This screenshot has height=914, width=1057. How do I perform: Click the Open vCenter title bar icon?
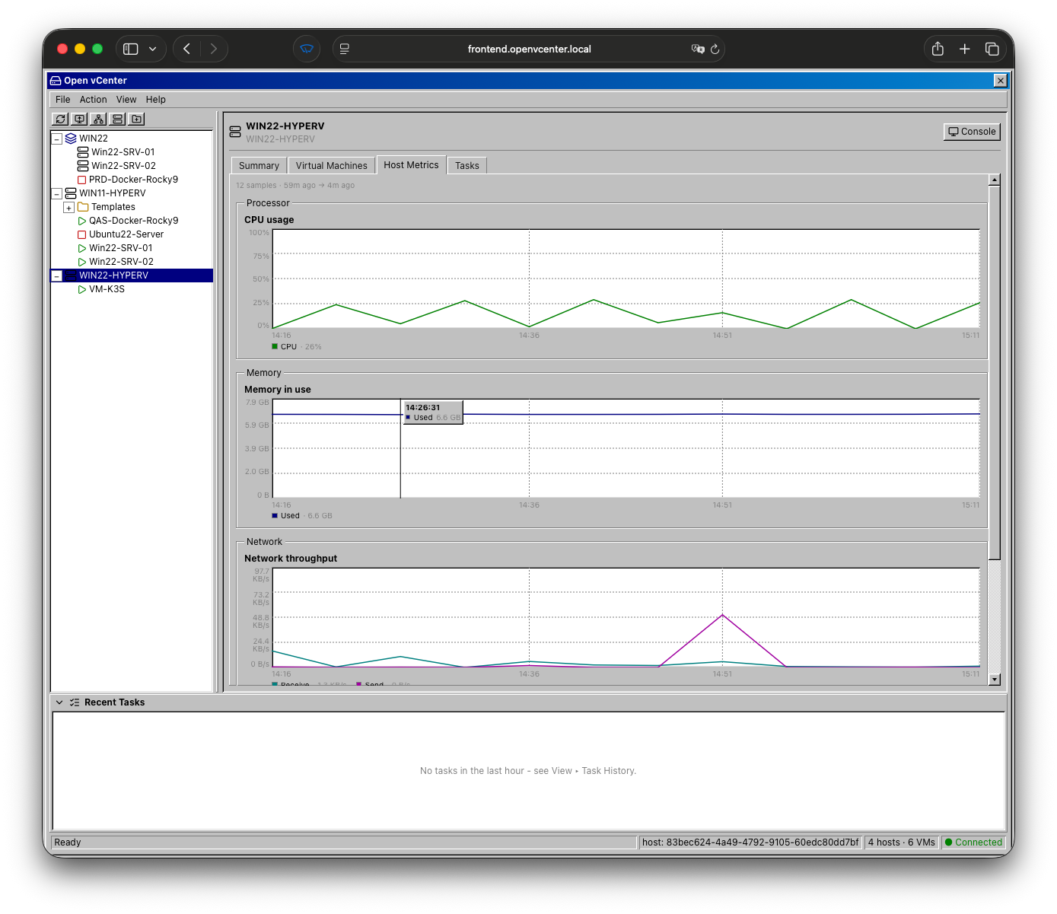click(x=56, y=81)
